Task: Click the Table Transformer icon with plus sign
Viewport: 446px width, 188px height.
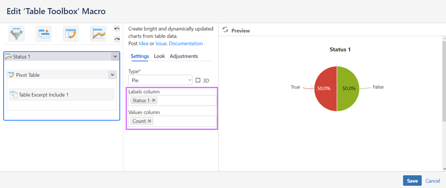Action: pos(43,33)
